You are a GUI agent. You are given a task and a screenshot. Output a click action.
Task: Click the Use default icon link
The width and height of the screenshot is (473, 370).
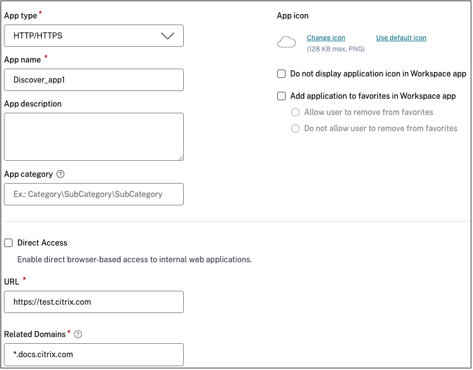point(401,38)
